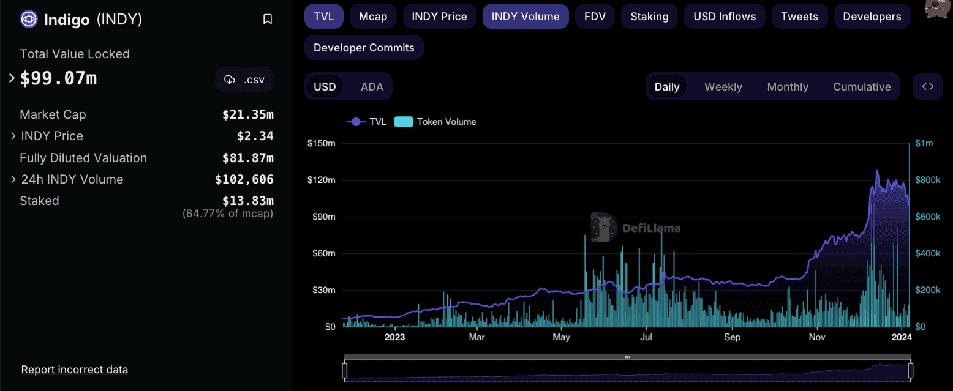Toggle the Mcap chart metric
This screenshot has height=391, width=953.
point(373,17)
